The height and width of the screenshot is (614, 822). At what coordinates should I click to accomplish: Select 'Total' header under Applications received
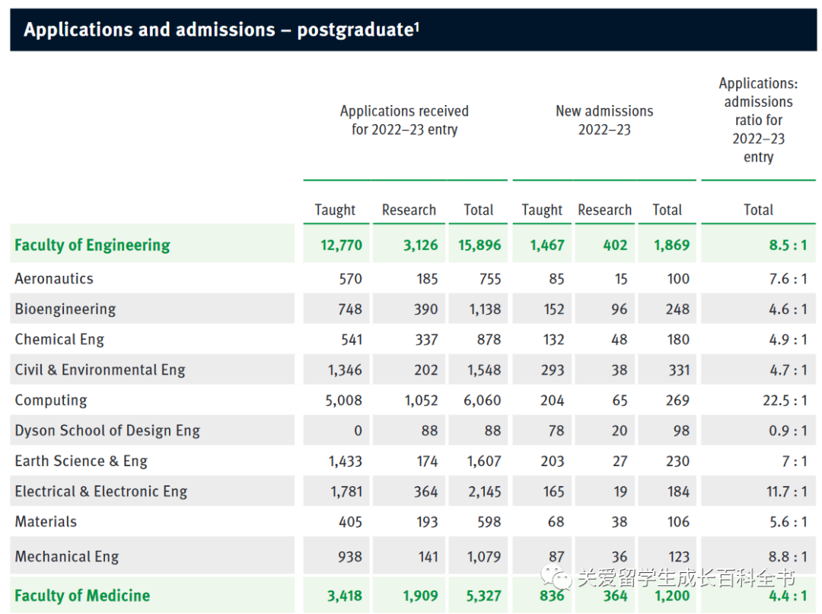point(479,210)
